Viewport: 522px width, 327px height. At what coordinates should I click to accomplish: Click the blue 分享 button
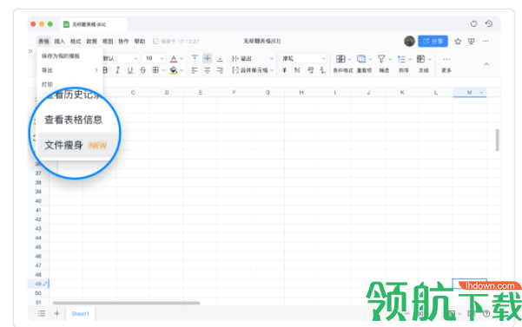click(433, 42)
